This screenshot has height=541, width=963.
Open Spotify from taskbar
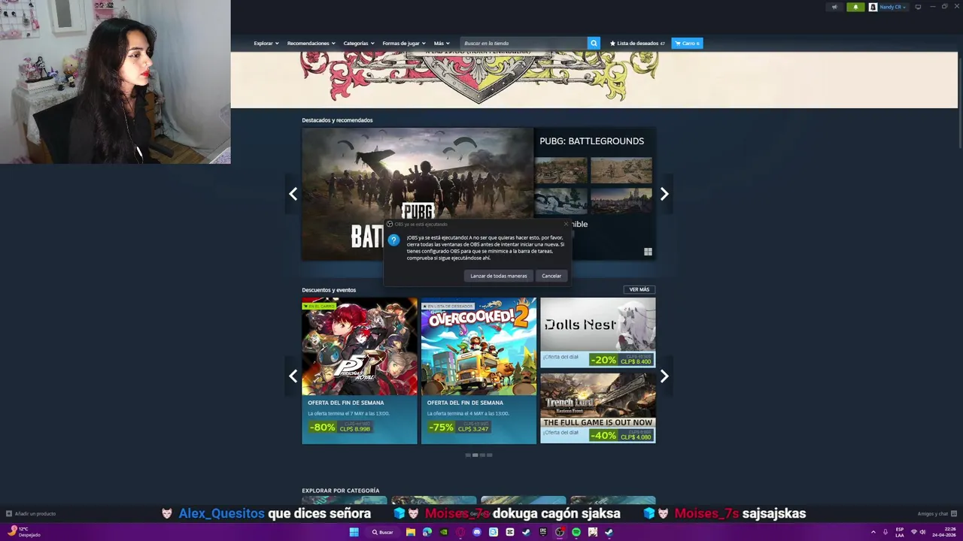pos(576,532)
